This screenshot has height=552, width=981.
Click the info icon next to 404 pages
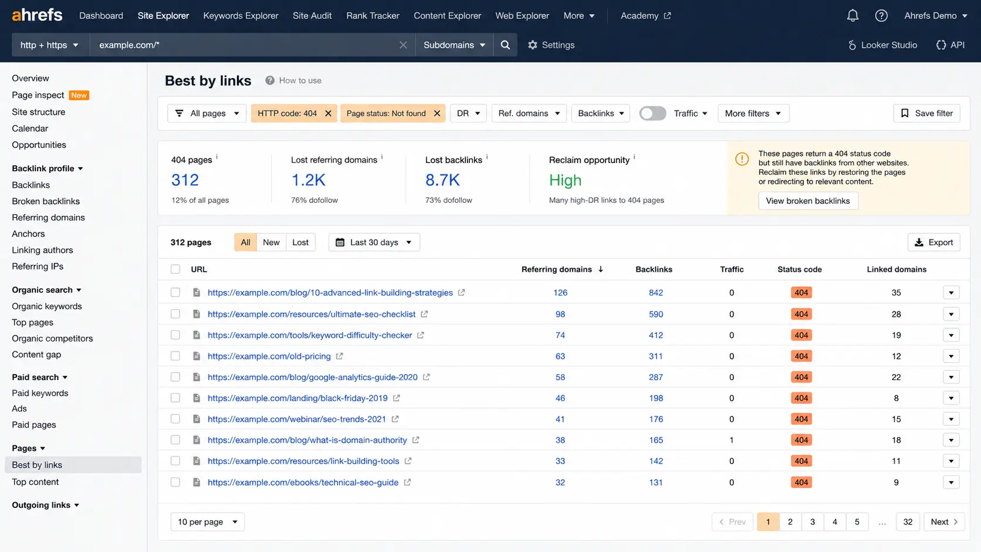tap(217, 157)
